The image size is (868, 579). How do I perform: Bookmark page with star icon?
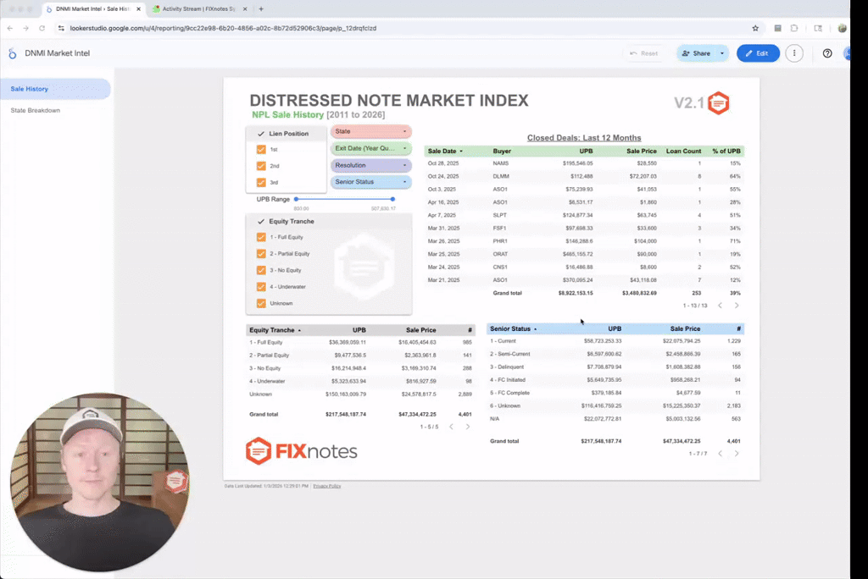pos(755,28)
